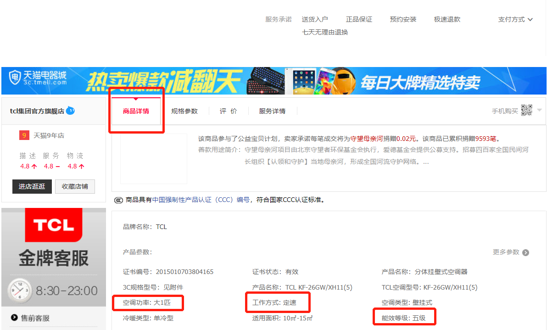Viewport: 547px width, 330px height.
Task: Select the 品牌名称: TCL text
Action: tap(145, 227)
